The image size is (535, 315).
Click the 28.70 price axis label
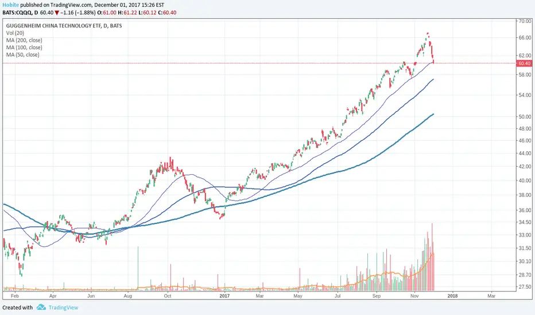[525, 274]
